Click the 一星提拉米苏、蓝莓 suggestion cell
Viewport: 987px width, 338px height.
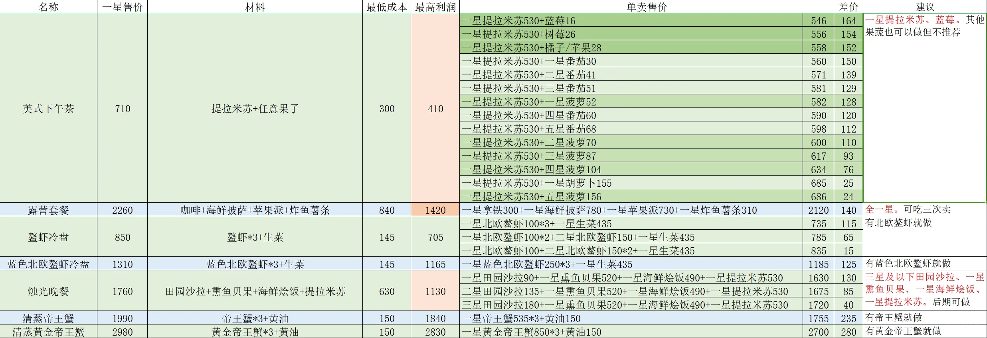tap(925, 108)
